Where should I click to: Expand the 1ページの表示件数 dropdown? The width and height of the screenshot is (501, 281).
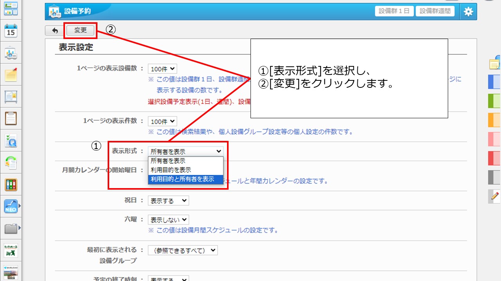click(162, 121)
